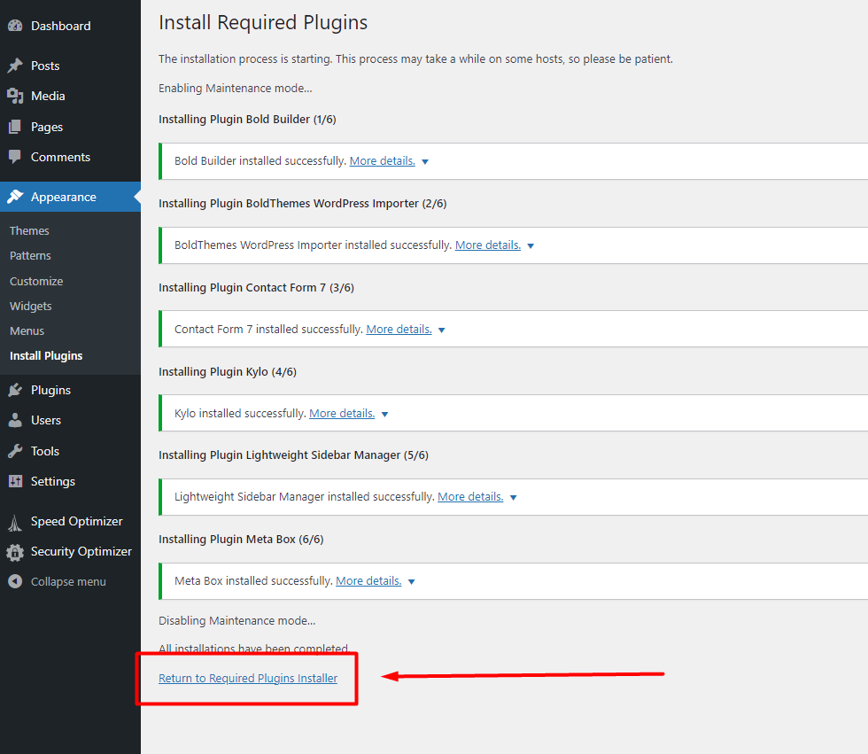Click the Plugins plug icon
This screenshot has height=754, width=868.
(x=16, y=390)
